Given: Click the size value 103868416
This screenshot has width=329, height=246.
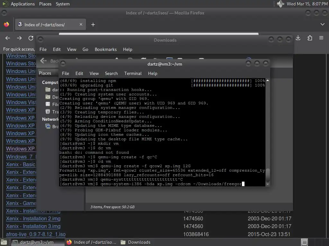Looking at the screenshot, I should 196,234.
